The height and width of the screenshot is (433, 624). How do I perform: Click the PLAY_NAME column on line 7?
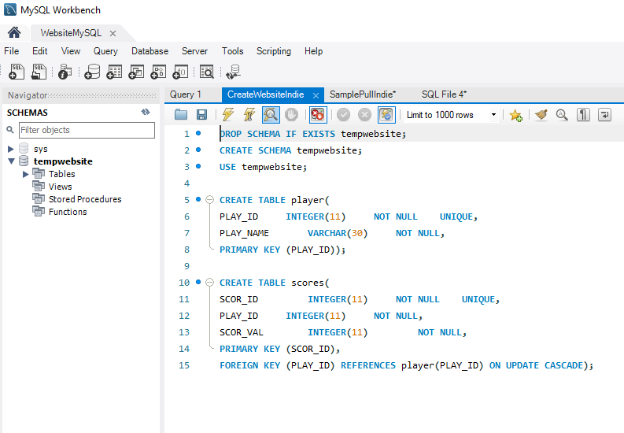click(x=244, y=233)
